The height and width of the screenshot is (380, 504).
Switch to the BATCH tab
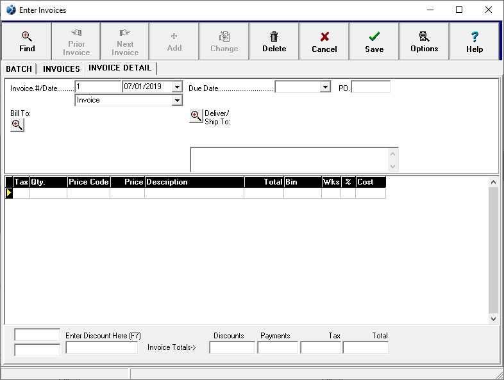click(19, 69)
